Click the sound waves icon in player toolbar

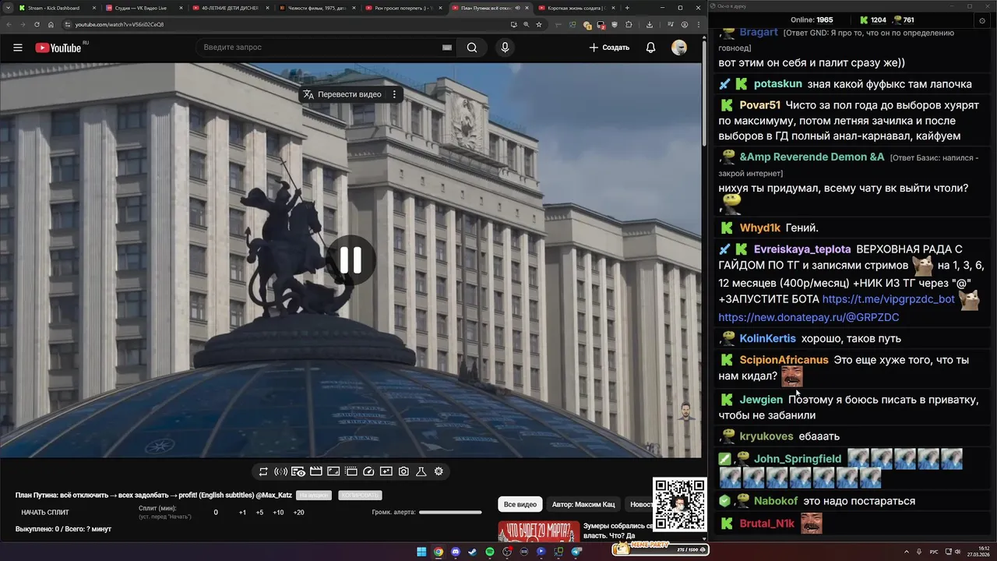281,471
